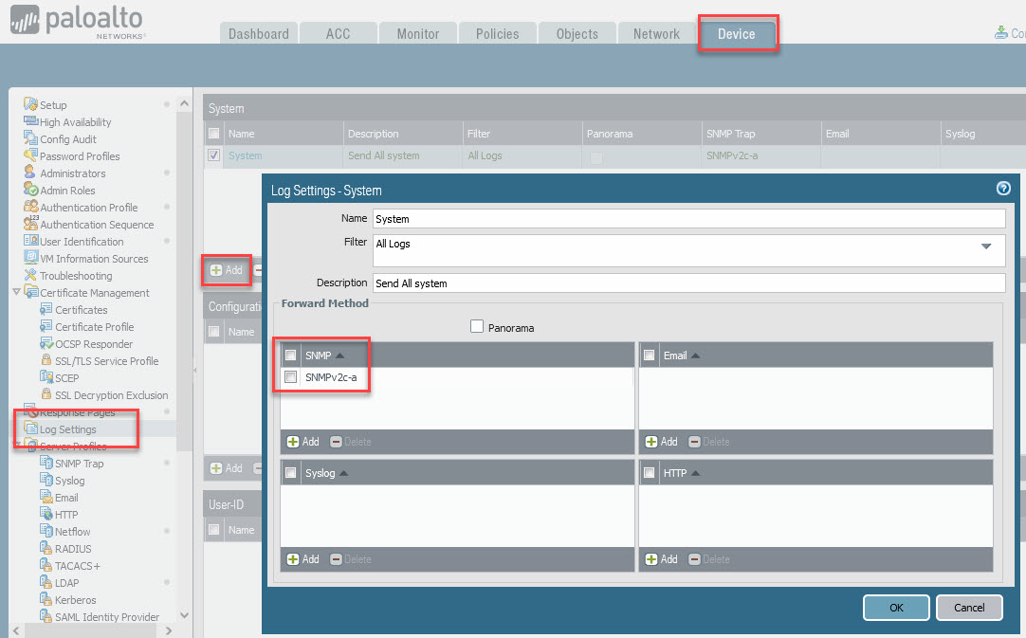Screen dimensions: 1026x638
Task: Click the SNMP Trap server profile icon
Action: tap(46, 464)
